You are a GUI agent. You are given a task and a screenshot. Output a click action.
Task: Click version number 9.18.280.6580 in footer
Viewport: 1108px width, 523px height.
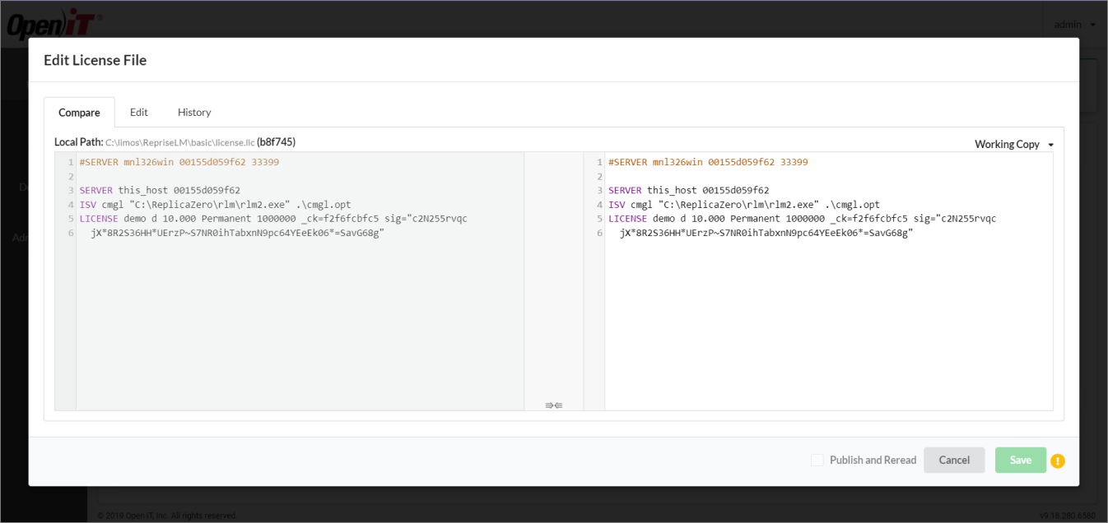[x=1068, y=516]
